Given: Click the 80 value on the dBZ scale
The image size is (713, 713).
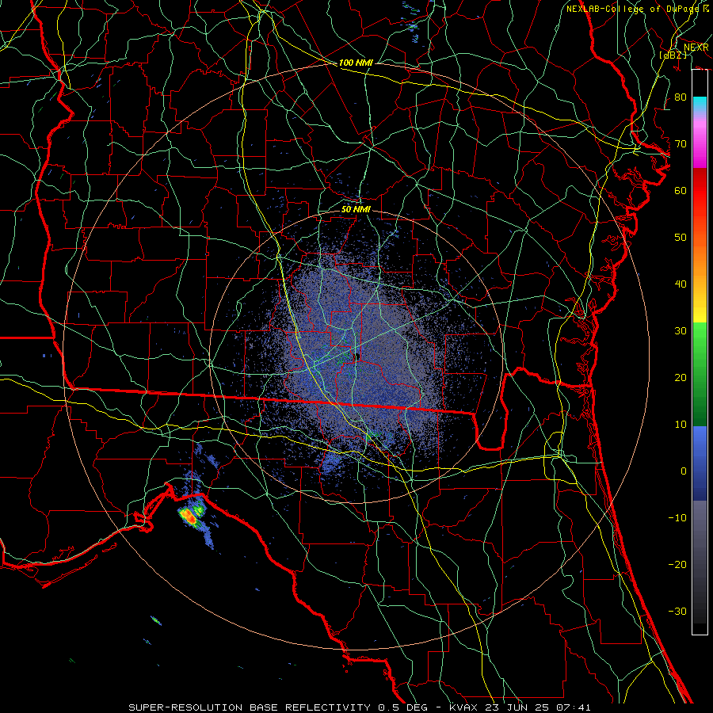Looking at the screenshot, I should click(681, 97).
